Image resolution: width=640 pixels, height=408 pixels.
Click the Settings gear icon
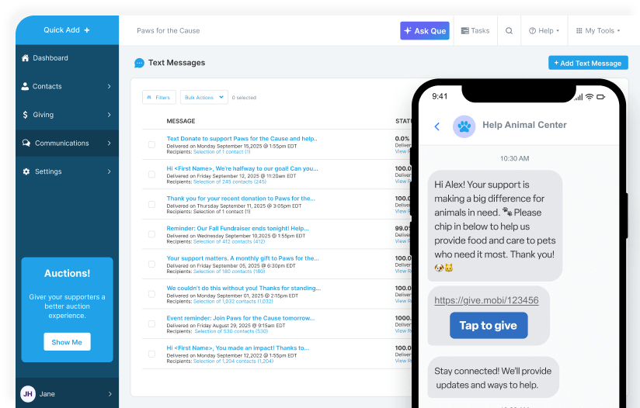click(x=26, y=171)
